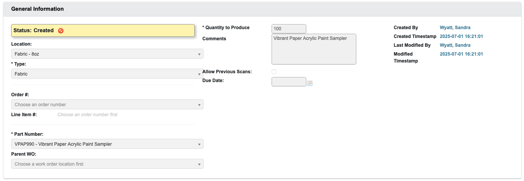
Task: Click the Quantity to Produce field
Action: tap(289, 29)
